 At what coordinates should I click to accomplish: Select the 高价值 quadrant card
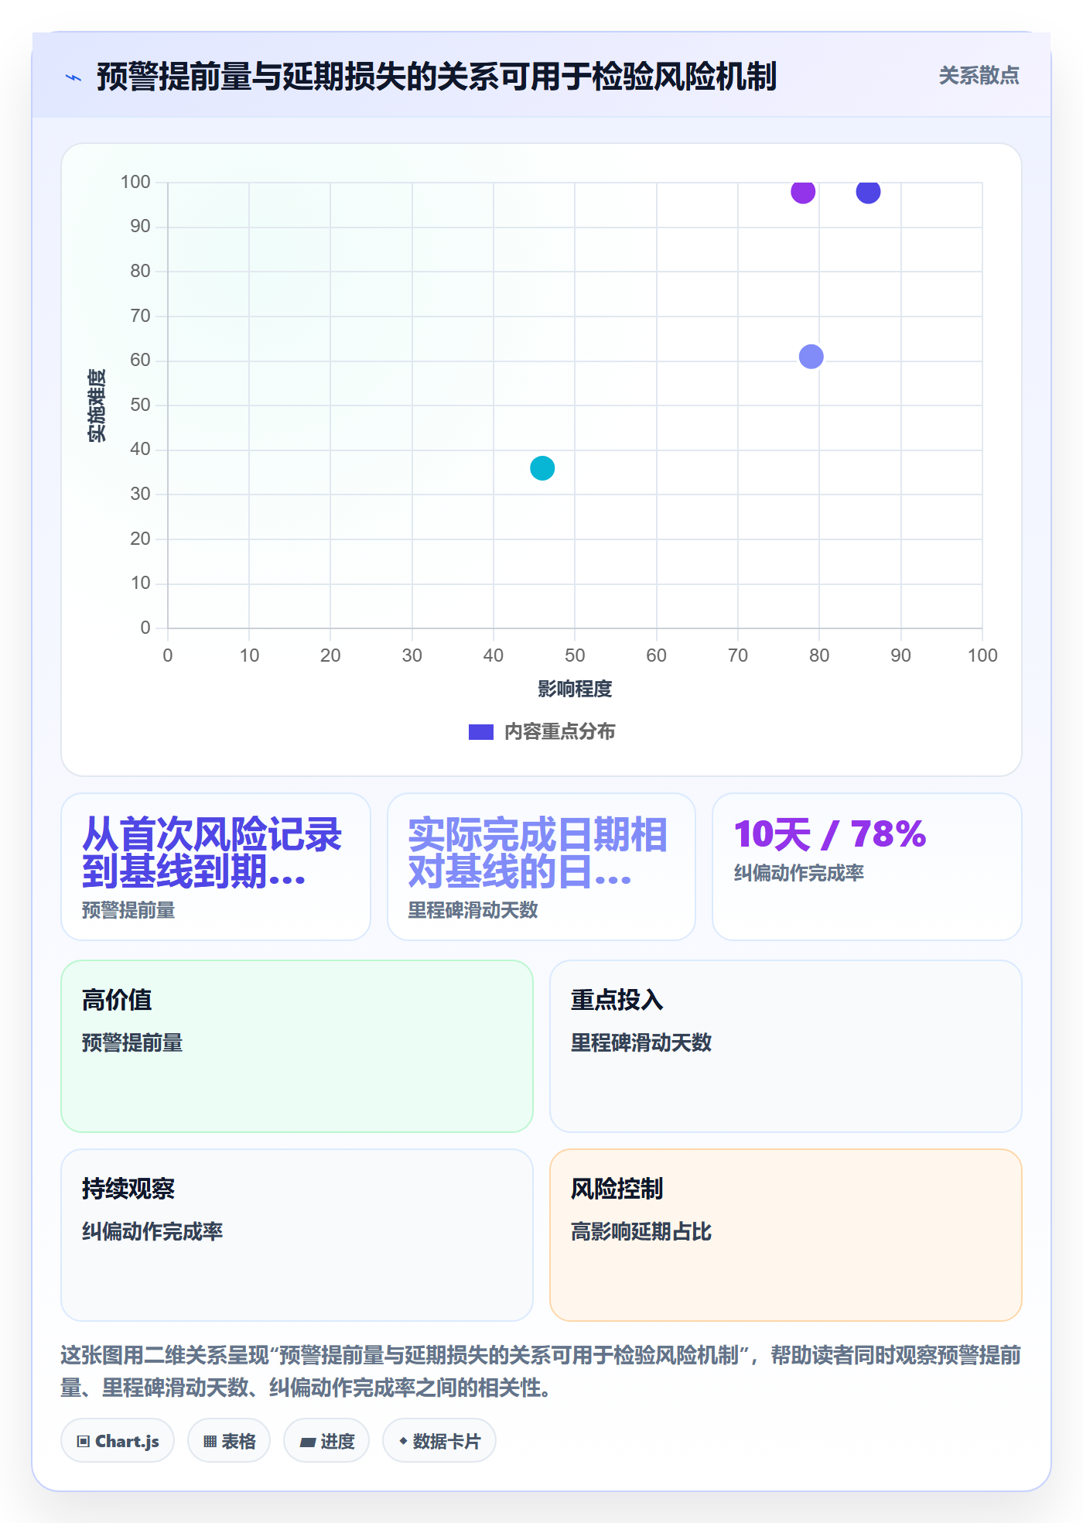297,1046
